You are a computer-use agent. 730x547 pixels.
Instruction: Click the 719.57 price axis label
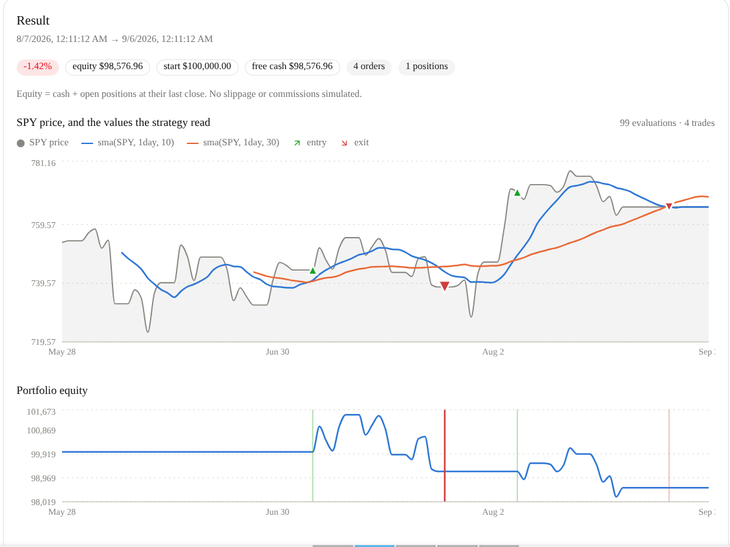pos(43,342)
